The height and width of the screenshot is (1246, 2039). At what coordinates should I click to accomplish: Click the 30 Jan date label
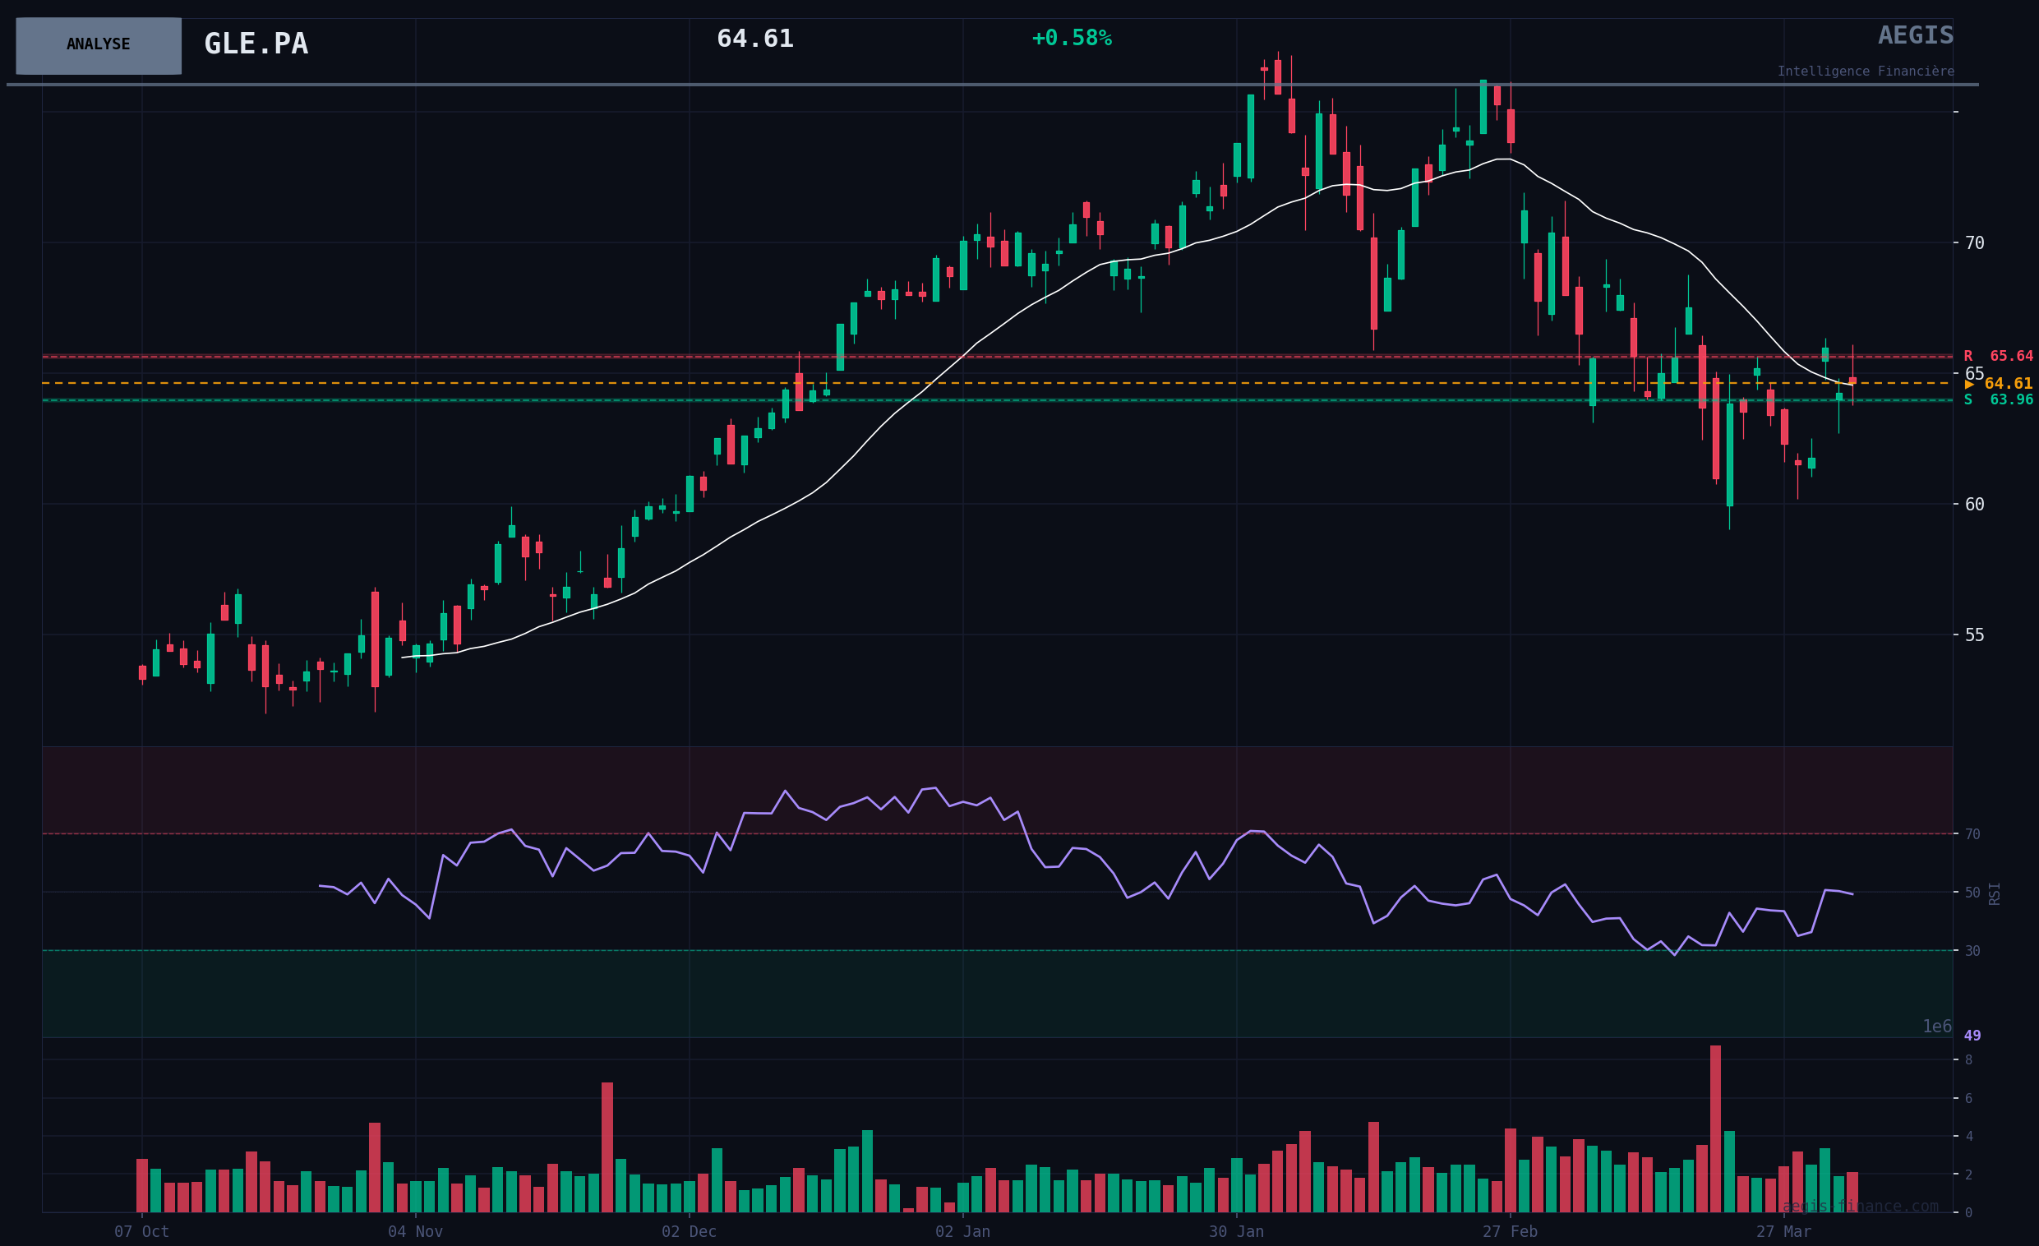(x=1236, y=1231)
